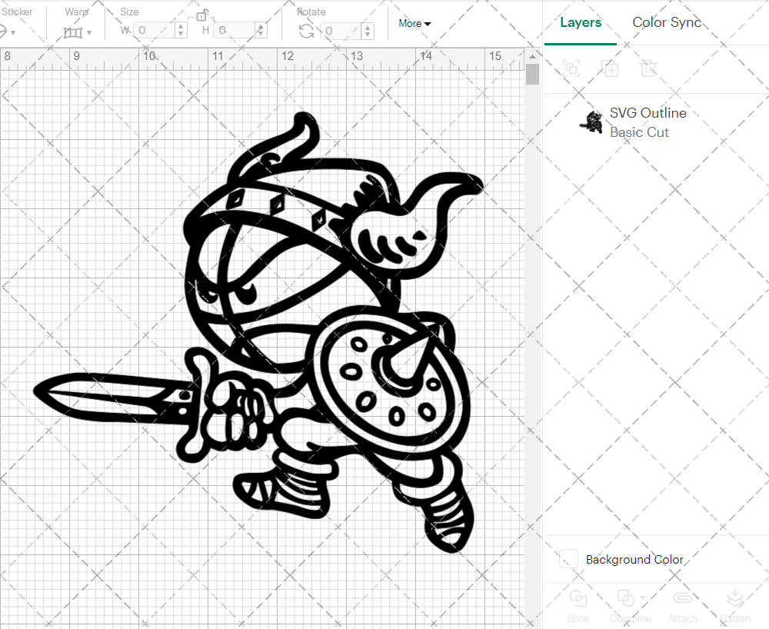Click the Combine icon at bottom of panel
Image resolution: width=769 pixels, height=629 pixels.
[625, 604]
